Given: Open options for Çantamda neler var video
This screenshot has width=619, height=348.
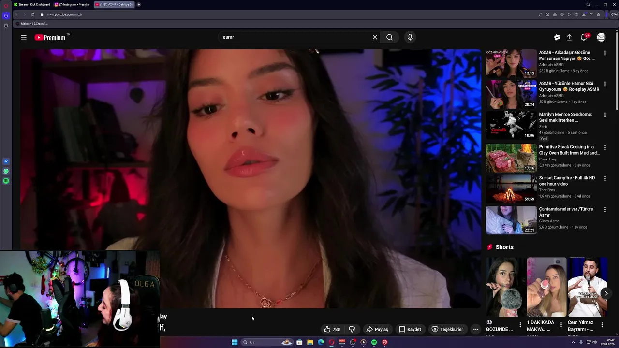Looking at the screenshot, I should [x=605, y=209].
